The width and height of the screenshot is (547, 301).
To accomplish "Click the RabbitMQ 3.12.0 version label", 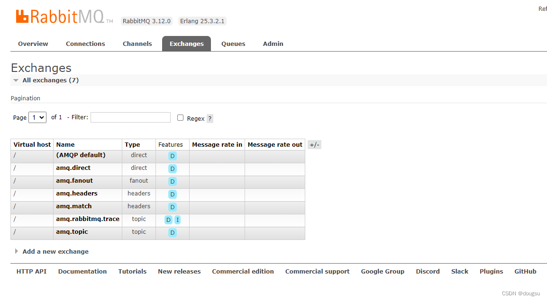I will coord(146,21).
